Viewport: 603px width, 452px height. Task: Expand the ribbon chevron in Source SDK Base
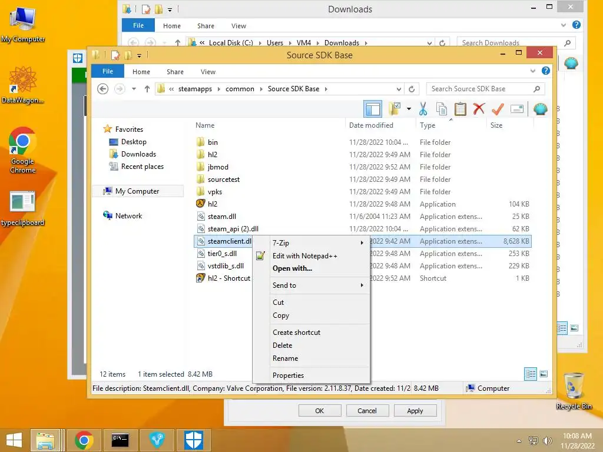coord(532,71)
